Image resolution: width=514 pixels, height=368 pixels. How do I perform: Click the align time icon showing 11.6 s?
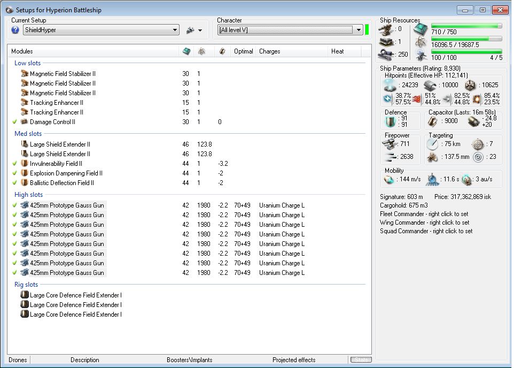pyautogui.click(x=432, y=180)
